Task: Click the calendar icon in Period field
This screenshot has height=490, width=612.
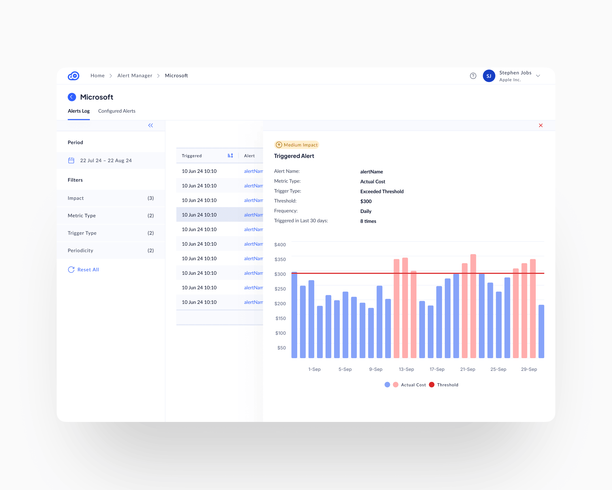Action: tap(71, 160)
